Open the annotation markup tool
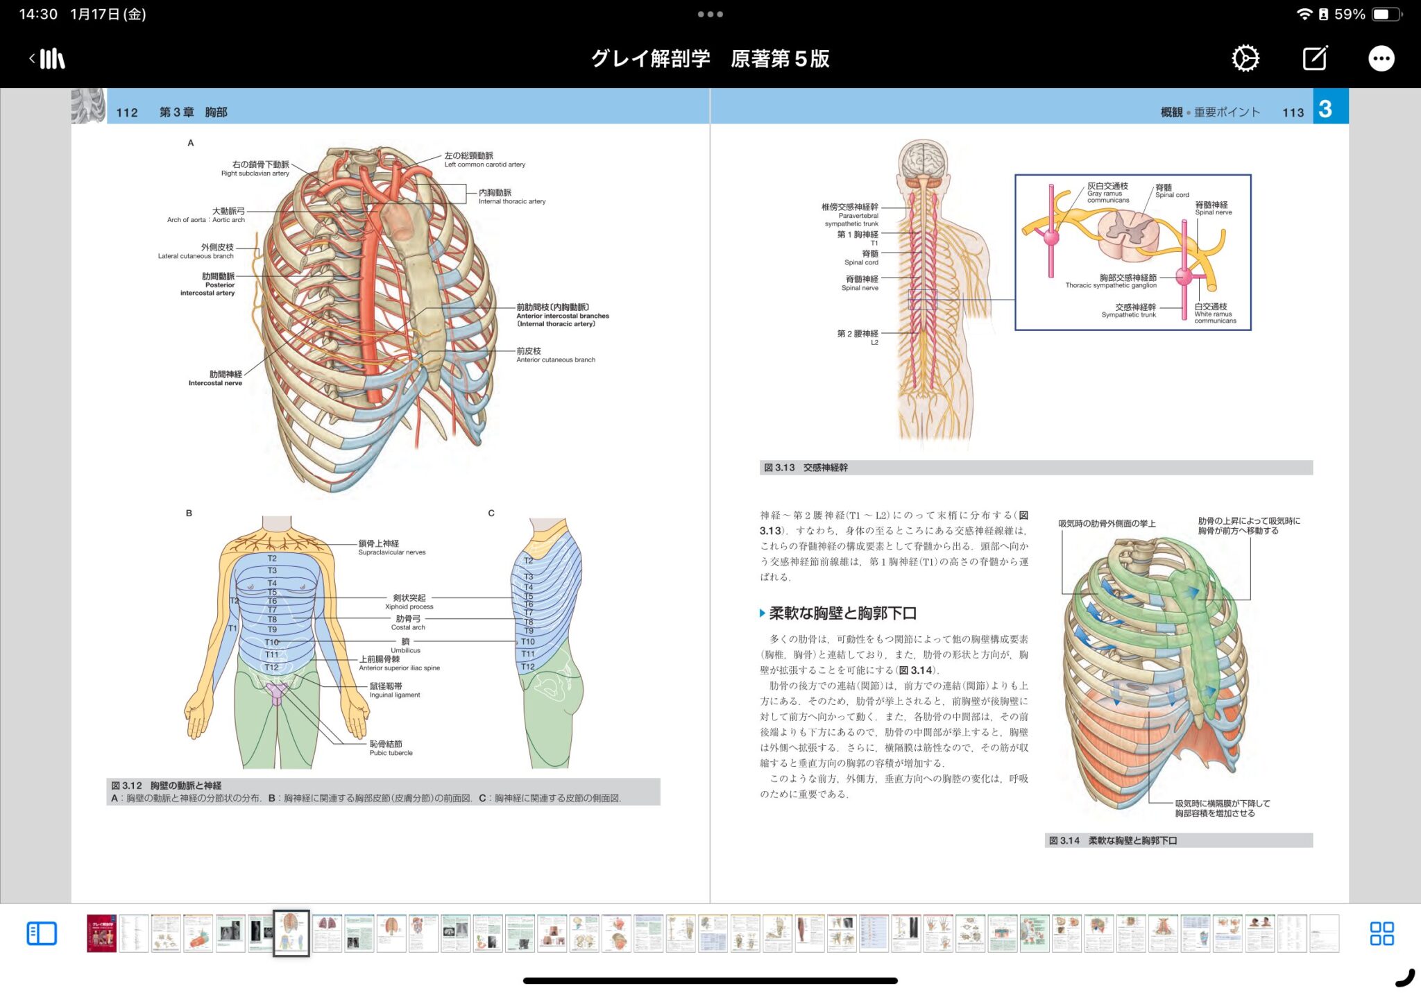The image size is (1421, 993). click(x=1316, y=58)
